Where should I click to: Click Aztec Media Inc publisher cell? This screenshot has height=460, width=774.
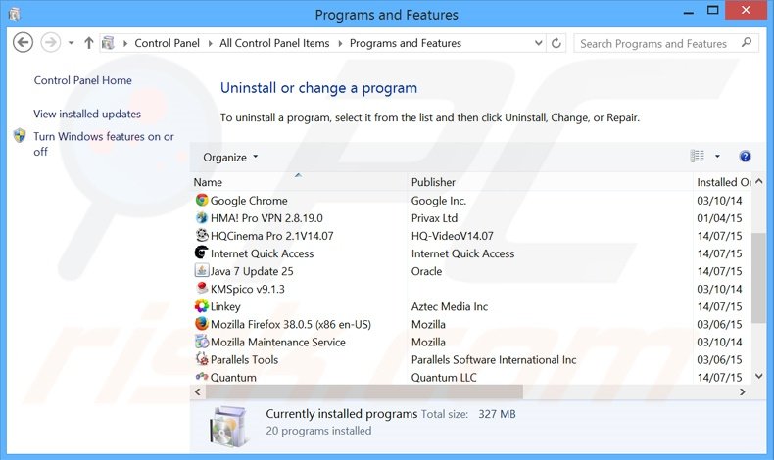click(450, 307)
